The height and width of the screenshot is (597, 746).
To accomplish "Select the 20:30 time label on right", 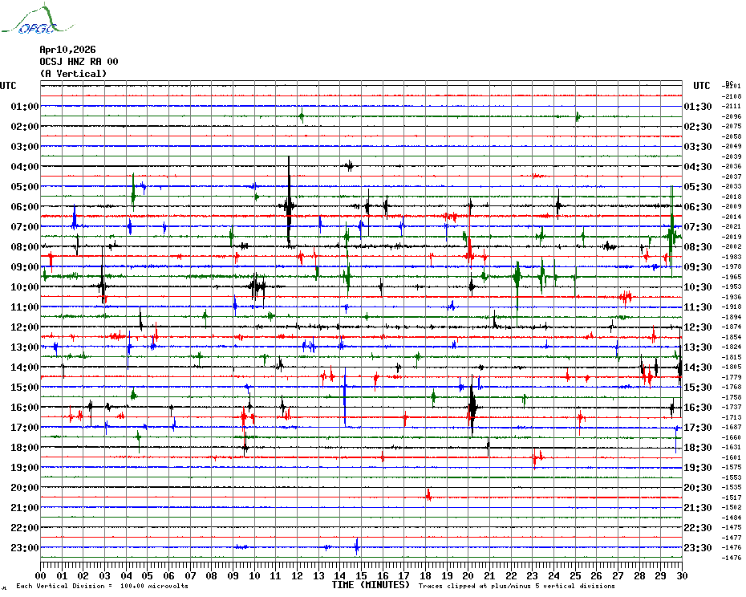I will click(x=696, y=488).
